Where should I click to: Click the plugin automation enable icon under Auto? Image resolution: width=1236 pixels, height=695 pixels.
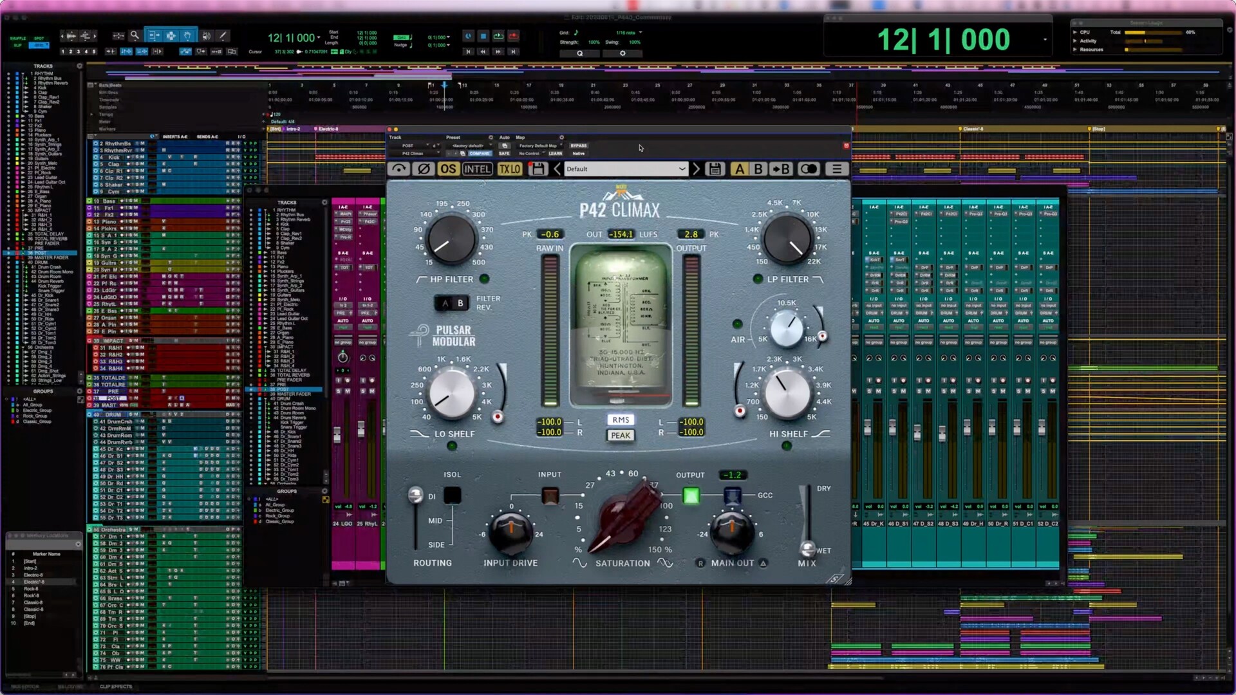[505, 146]
